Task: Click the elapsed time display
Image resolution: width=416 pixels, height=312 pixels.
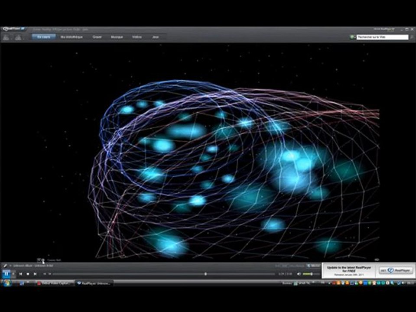Action: (285, 274)
